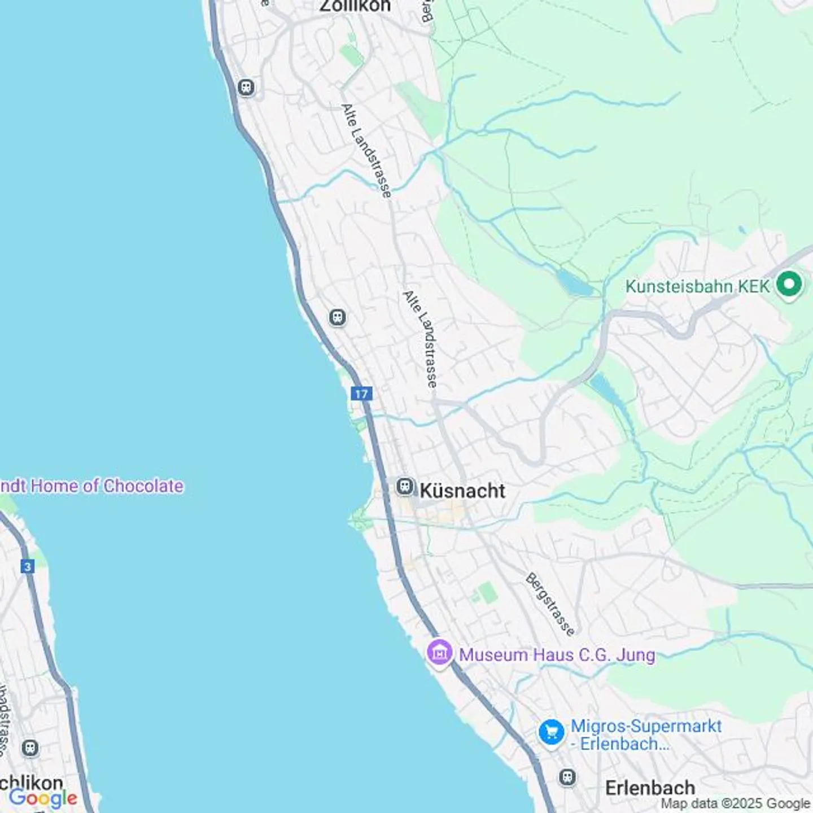Click the Küsnacht train station icon
This screenshot has height=813, width=813.
pyautogui.click(x=405, y=487)
